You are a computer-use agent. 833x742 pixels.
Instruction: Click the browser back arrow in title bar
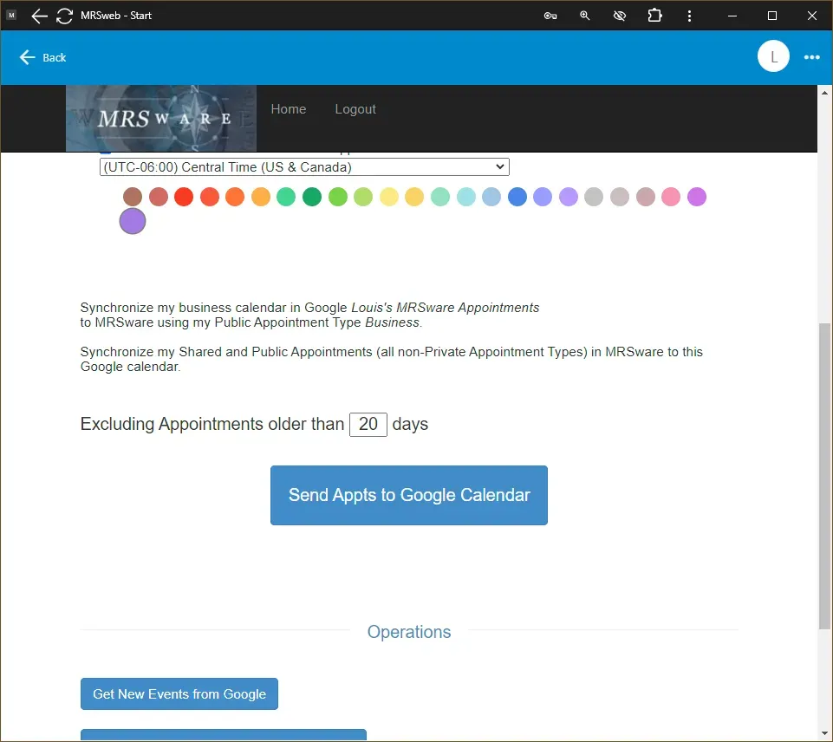tap(39, 16)
